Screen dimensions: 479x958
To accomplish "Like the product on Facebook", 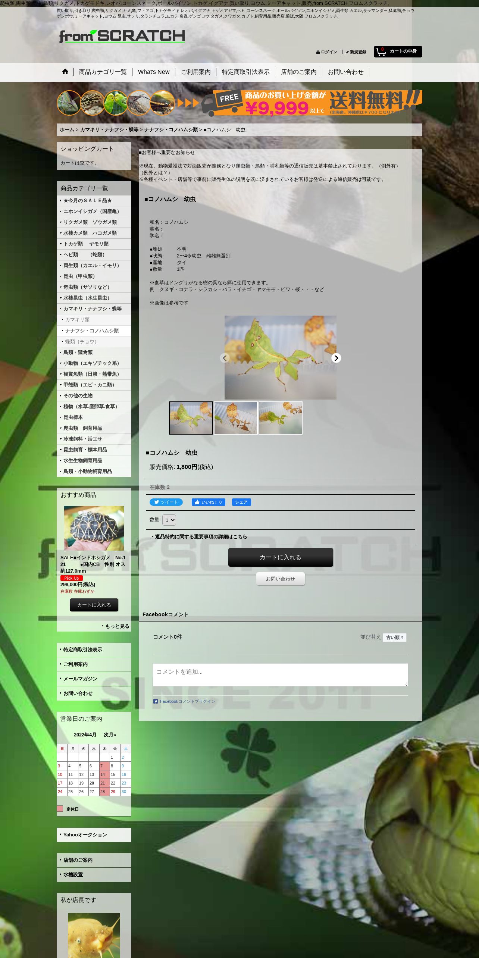I will [x=209, y=502].
